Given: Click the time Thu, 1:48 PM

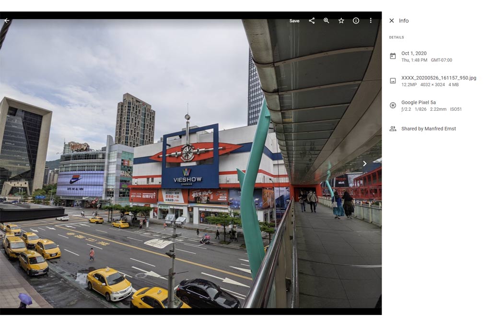Looking at the screenshot, I should click(x=414, y=60).
